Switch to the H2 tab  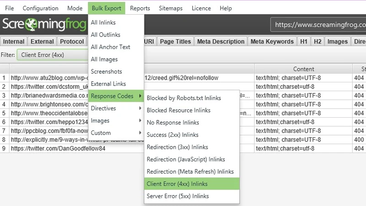(x=318, y=42)
